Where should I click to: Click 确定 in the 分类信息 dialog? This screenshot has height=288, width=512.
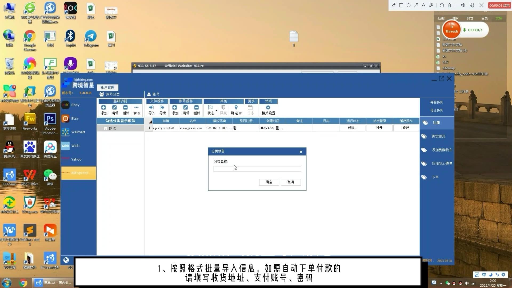pyautogui.click(x=269, y=182)
